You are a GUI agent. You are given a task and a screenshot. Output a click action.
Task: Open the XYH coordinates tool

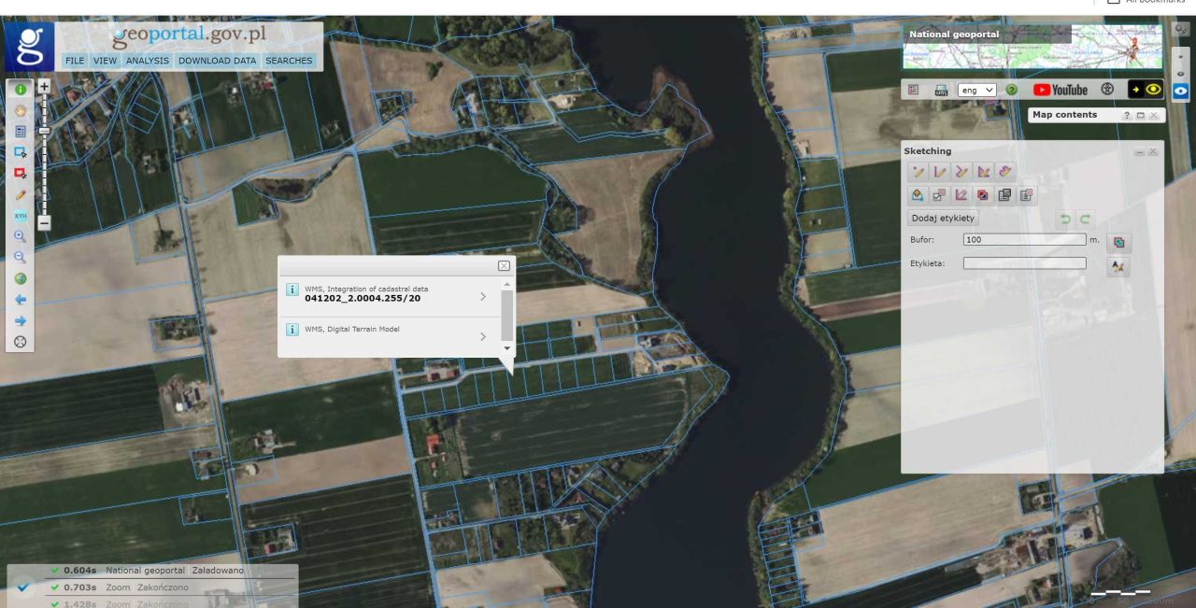tap(20, 215)
